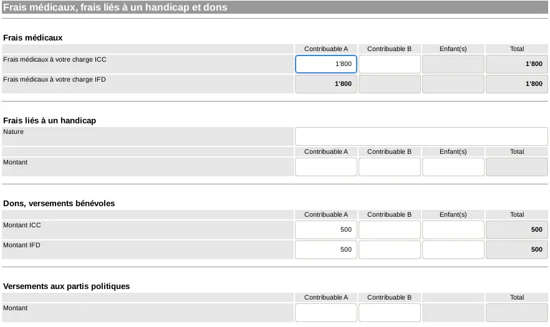Click Frais médicaux ICC Total value 1'800

click(517, 64)
